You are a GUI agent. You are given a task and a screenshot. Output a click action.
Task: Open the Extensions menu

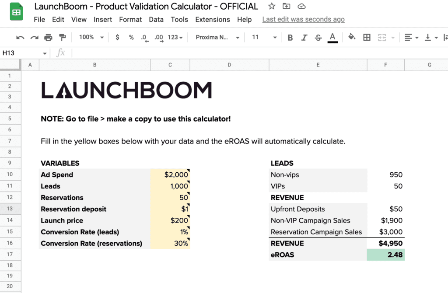pos(213,19)
